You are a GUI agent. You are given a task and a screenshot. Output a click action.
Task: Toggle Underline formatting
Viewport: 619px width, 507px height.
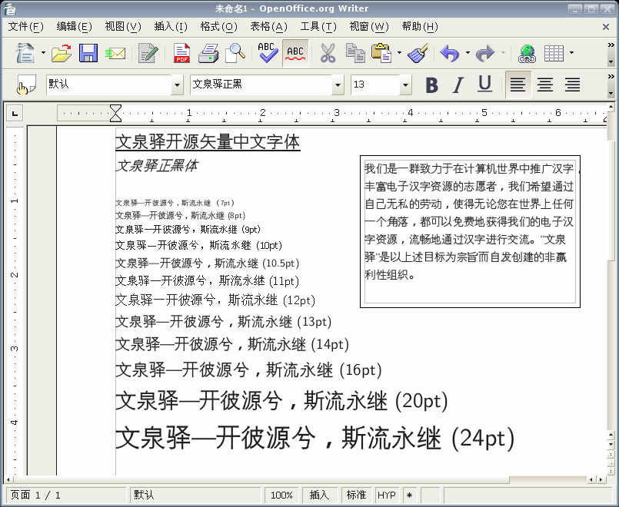(x=484, y=84)
